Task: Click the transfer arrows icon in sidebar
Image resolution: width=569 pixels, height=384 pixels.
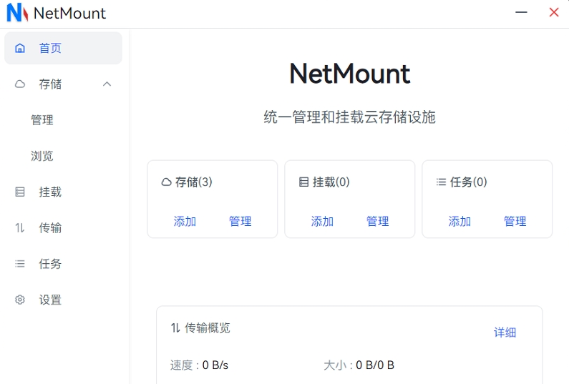Action: point(20,228)
